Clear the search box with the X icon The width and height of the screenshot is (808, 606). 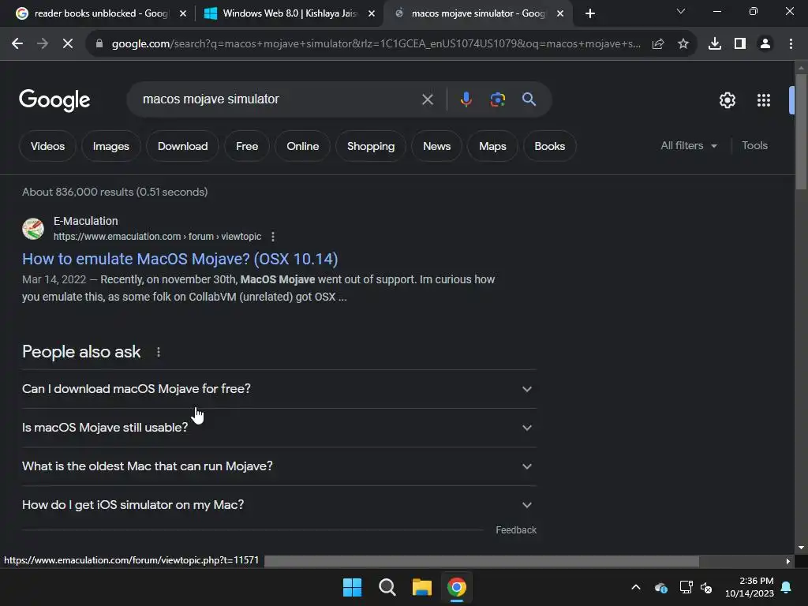428,99
